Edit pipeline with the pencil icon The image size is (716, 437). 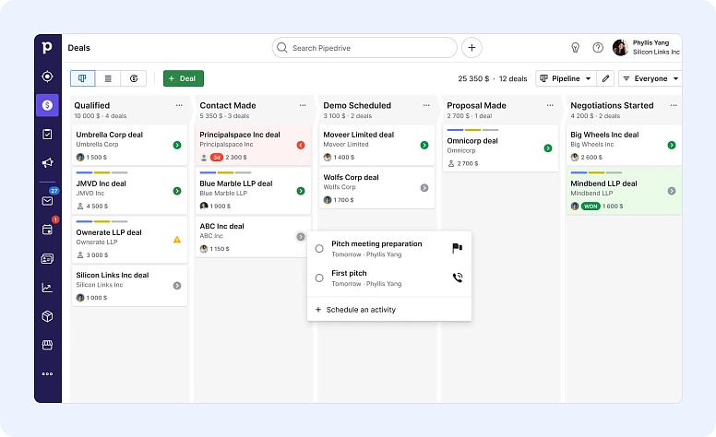click(605, 79)
